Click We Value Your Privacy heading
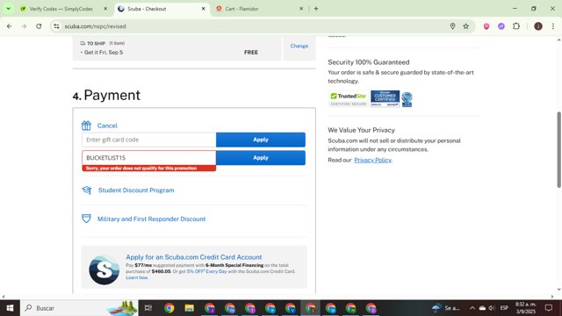 point(361,130)
